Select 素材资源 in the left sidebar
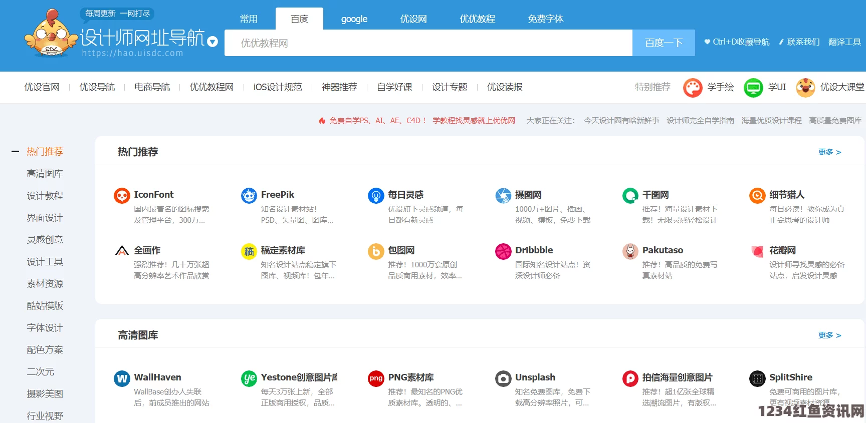This screenshot has height=423, width=866. coord(45,284)
